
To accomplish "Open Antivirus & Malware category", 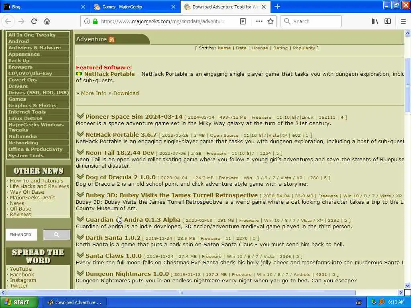I will [x=35, y=48].
